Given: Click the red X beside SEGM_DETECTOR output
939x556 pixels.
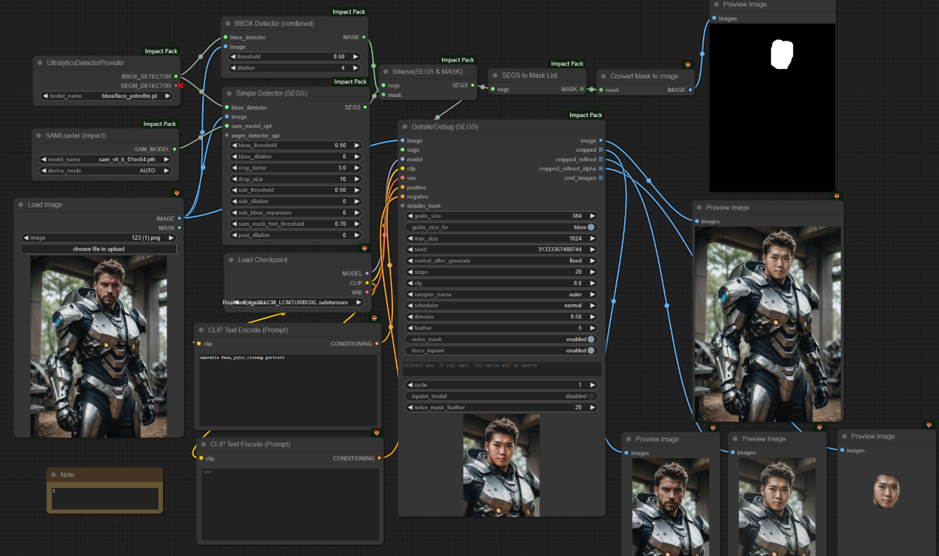Looking at the screenshot, I should pyautogui.click(x=180, y=86).
